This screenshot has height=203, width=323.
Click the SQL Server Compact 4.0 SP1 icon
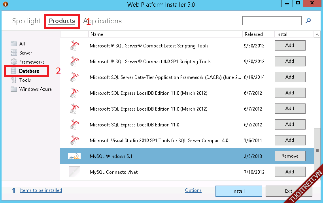(x=74, y=62)
